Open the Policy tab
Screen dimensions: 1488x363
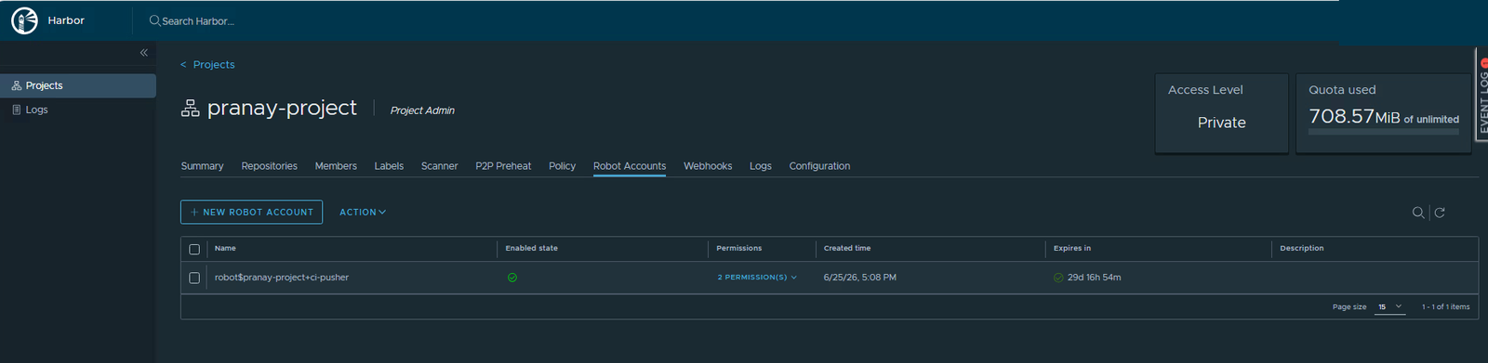(562, 166)
